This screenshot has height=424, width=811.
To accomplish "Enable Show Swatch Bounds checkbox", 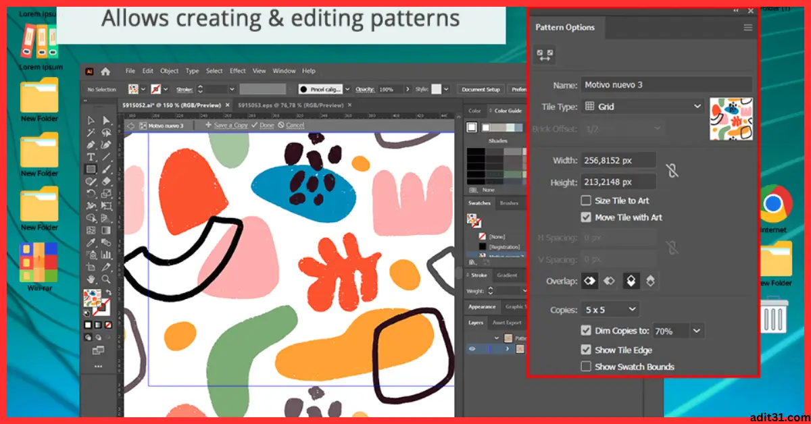I will point(586,367).
